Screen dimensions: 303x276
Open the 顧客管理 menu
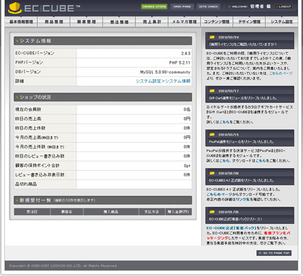pyautogui.click(x=86, y=21)
